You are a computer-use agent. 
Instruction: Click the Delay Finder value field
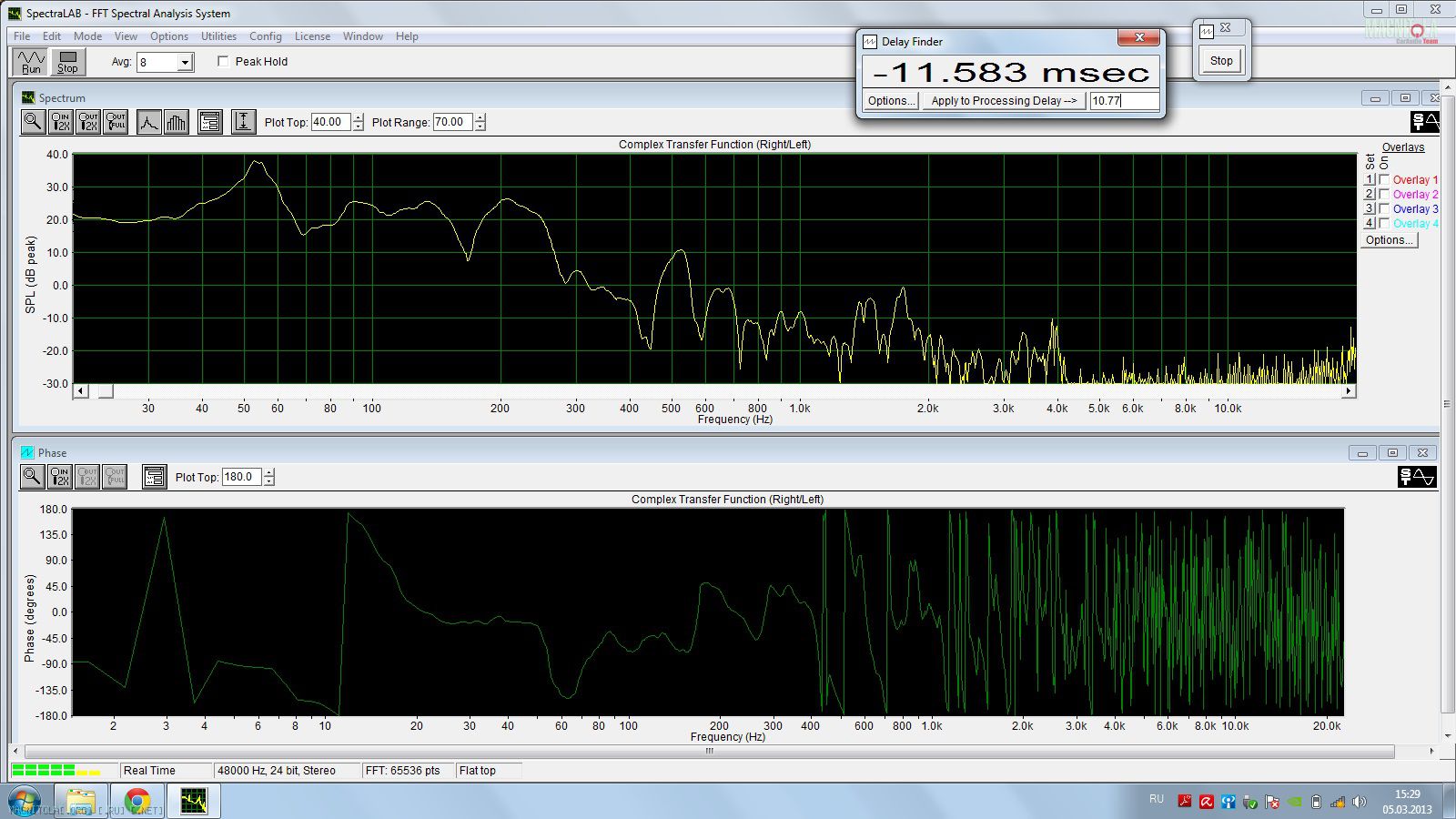click(x=1125, y=101)
